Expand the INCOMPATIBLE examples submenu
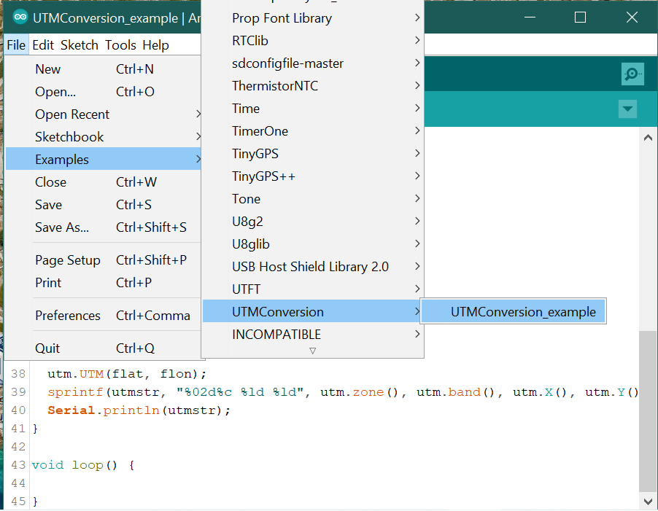The image size is (658, 511). (313, 335)
